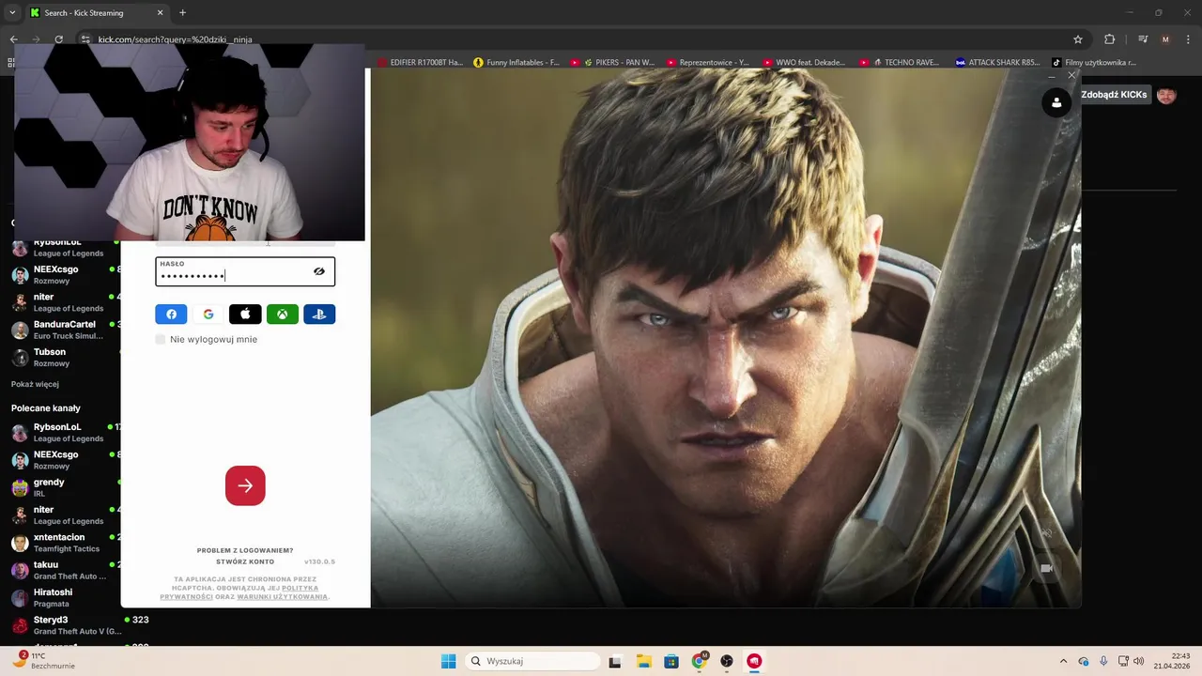1202x676 pixels.
Task: Expand 'Pokaż więcej' in Kick sidebar
Action: tap(35, 384)
